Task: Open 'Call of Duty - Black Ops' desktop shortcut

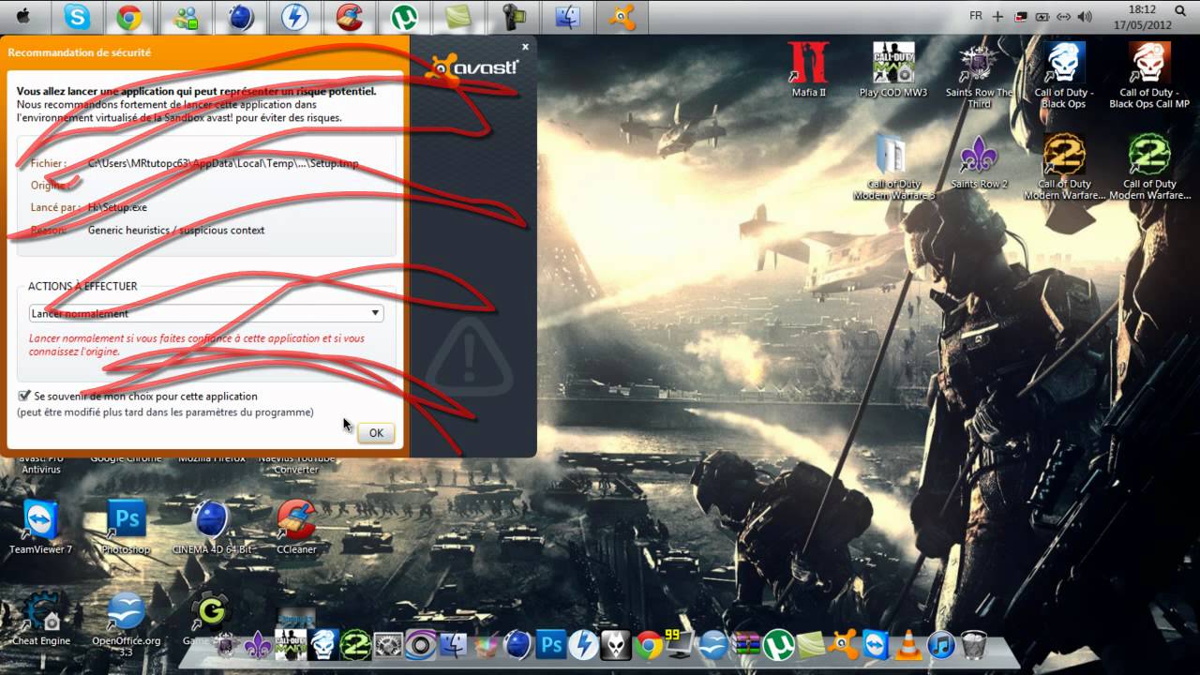Action: coord(1063,75)
